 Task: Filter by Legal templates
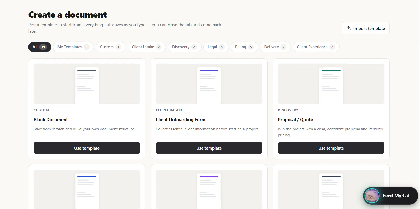tap(216, 47)
